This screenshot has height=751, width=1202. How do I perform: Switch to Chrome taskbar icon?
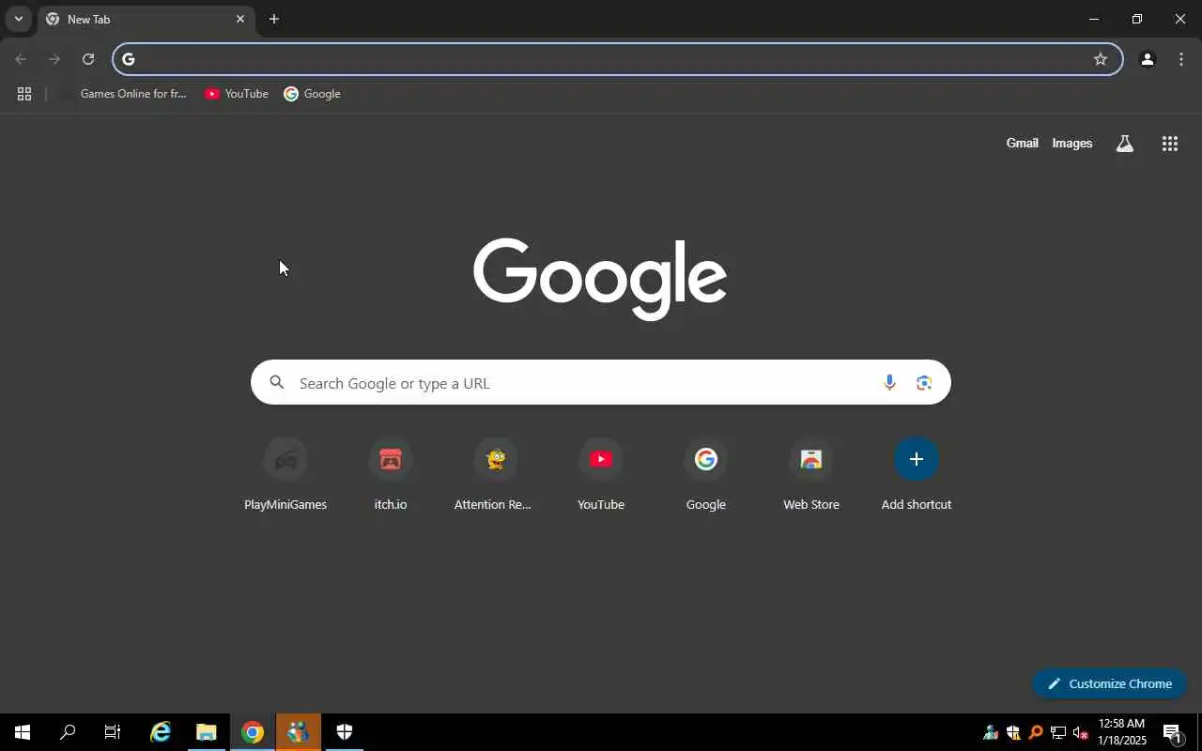coord(252,732)
